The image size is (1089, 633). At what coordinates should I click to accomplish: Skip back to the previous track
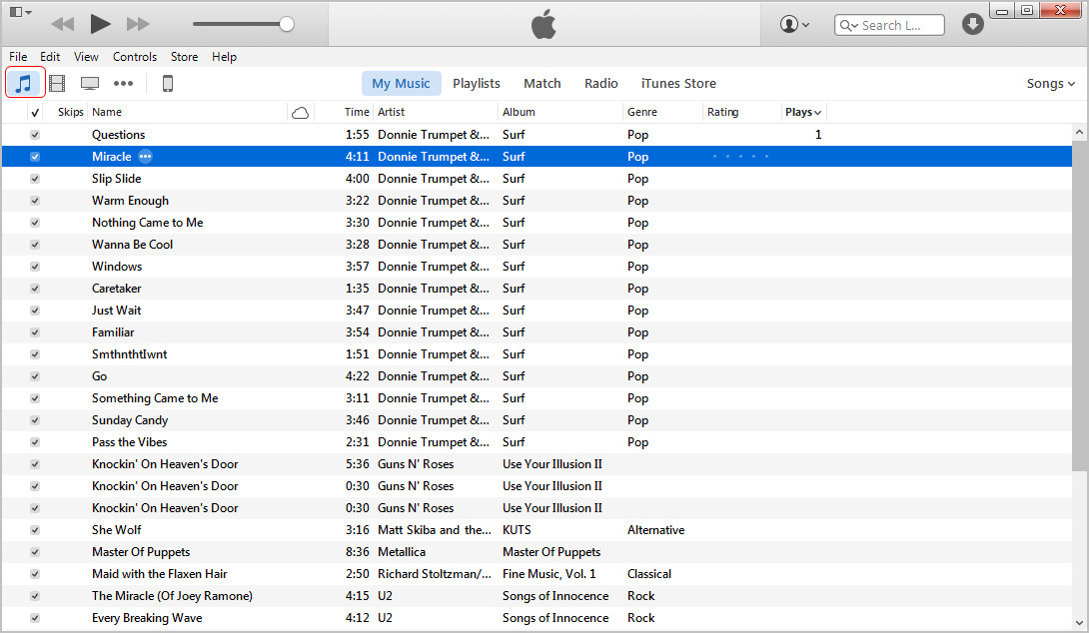pyautogui.click(x=63, y=24)
